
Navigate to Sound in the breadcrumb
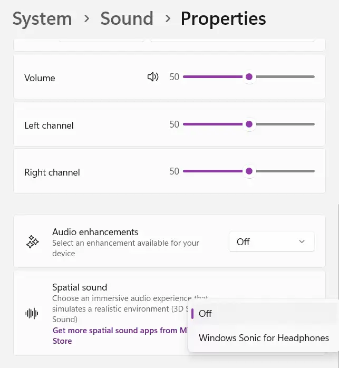point(127,19)
